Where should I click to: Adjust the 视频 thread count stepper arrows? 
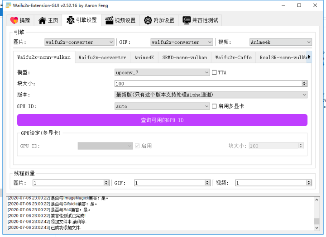click(x=309, y=183)
